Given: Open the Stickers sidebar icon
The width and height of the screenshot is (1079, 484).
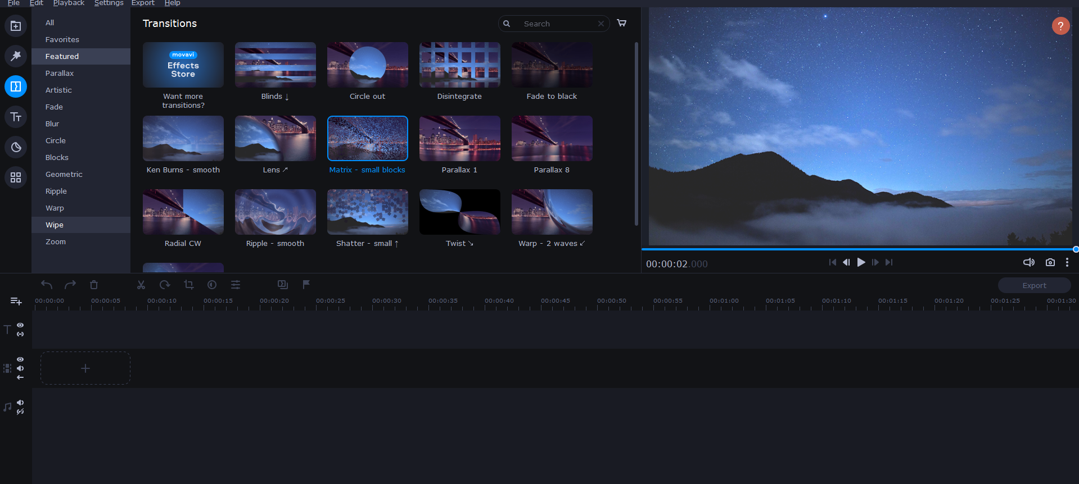Looking at the screenshot, I should coord(16,147).
